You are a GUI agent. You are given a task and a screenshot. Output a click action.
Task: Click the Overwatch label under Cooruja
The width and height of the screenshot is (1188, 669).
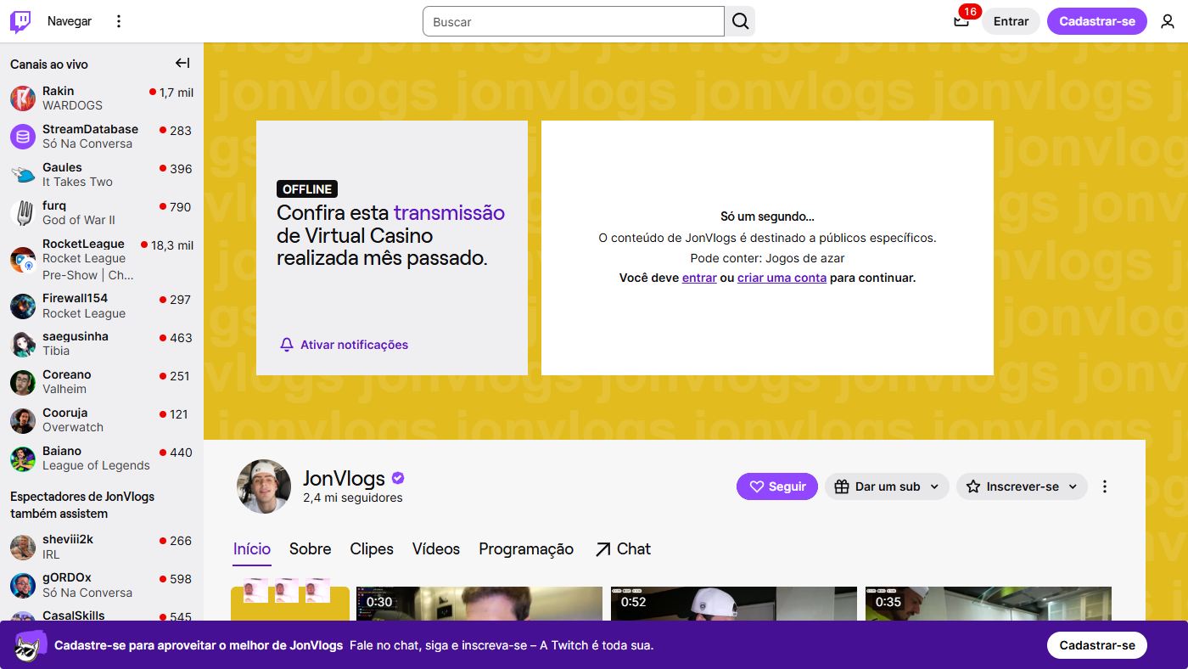73,427
